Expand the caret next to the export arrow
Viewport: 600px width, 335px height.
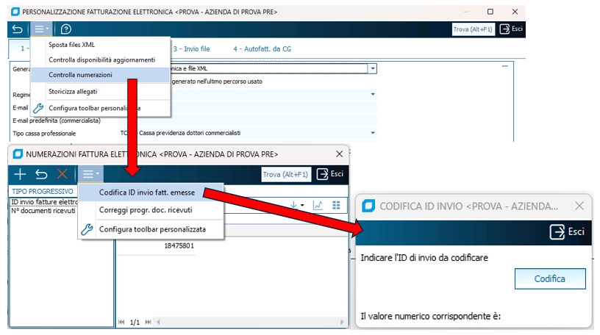pyautogui.click(x=302, y=206)
